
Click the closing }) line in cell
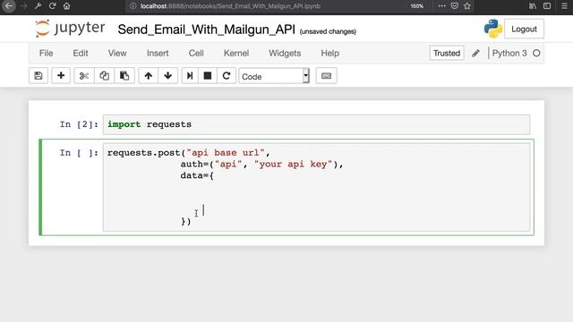[x=186, y=221]
